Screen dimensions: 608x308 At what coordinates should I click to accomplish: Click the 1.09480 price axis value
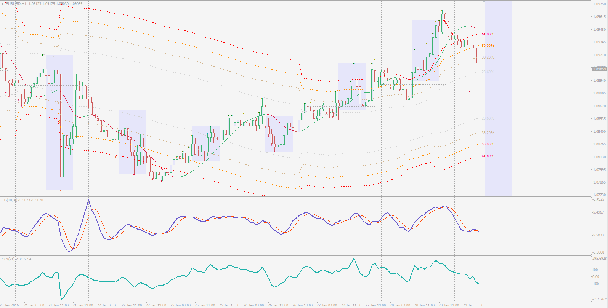pos(600,30)
